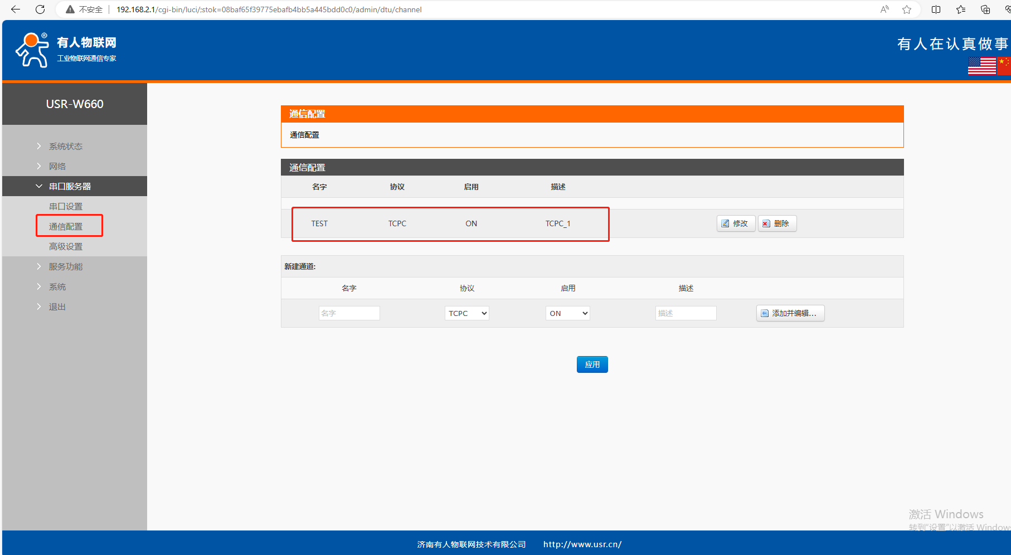Click the favorite star icon in address bar

(907, 9)
